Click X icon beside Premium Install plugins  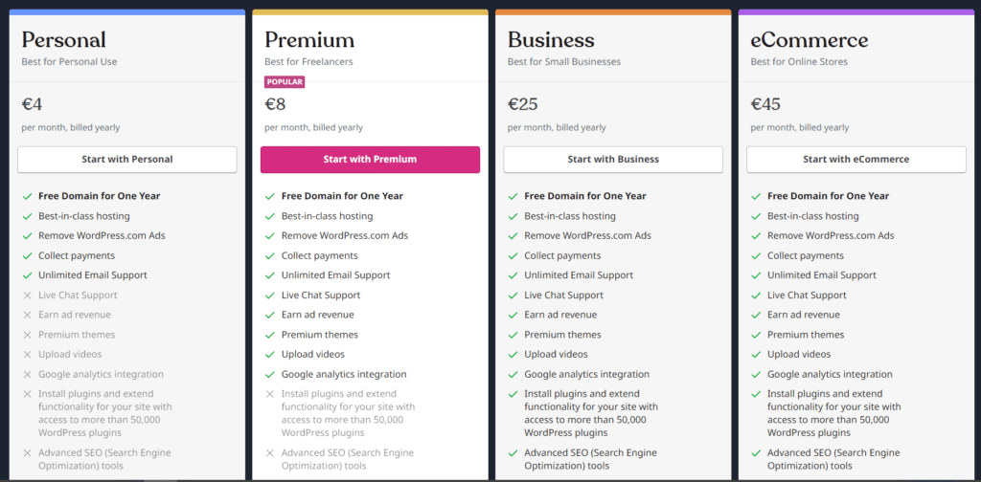[270, 394]
